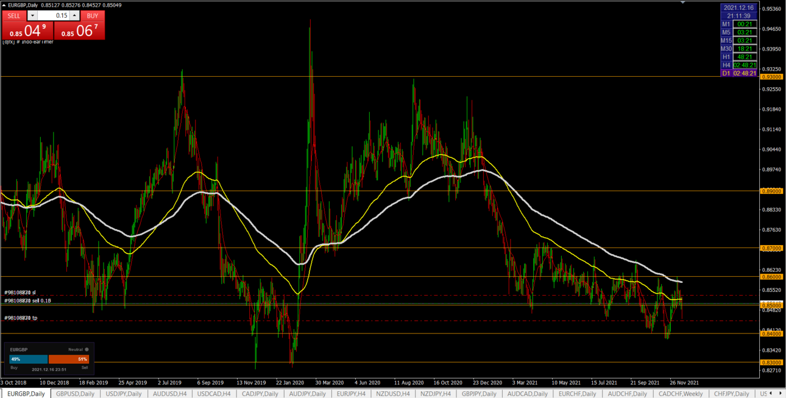This screenshot has height=398, width=786.
Task: Click the orange 51% Sell sentiment bar
Action: tap(69, 360)
